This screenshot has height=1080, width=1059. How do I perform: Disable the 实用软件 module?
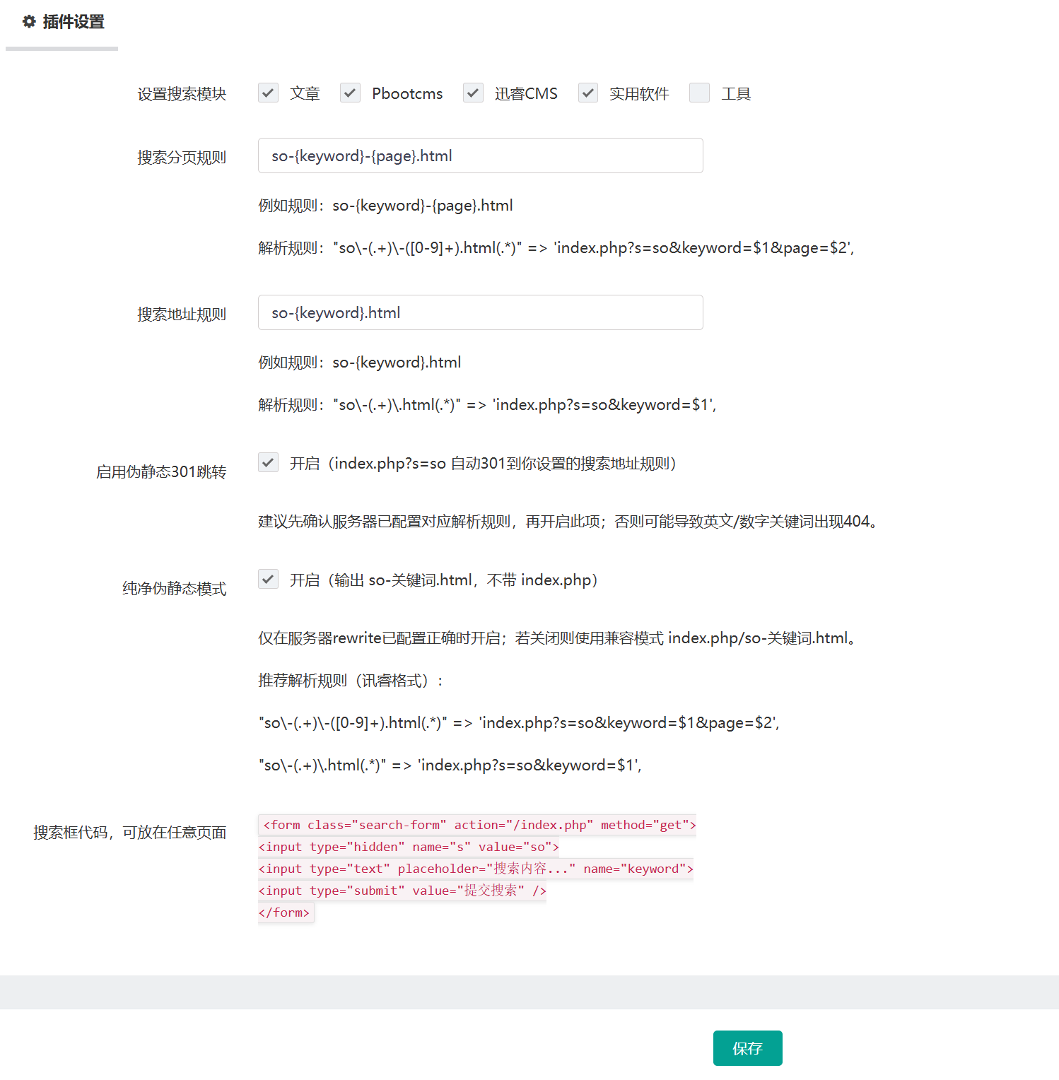tap(587, 93)
